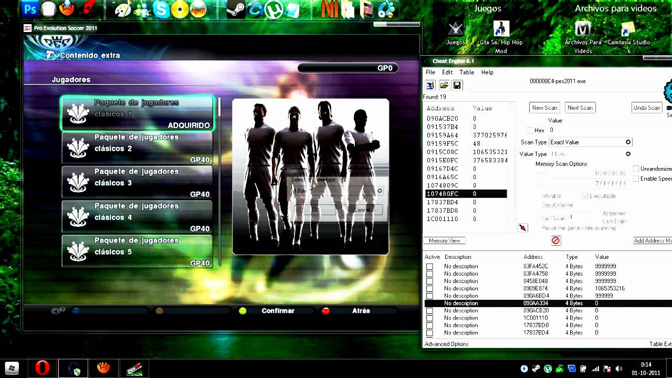Toggle the Enable Speedhack checkbox
The image size is (672, 378).
(636, 178)
